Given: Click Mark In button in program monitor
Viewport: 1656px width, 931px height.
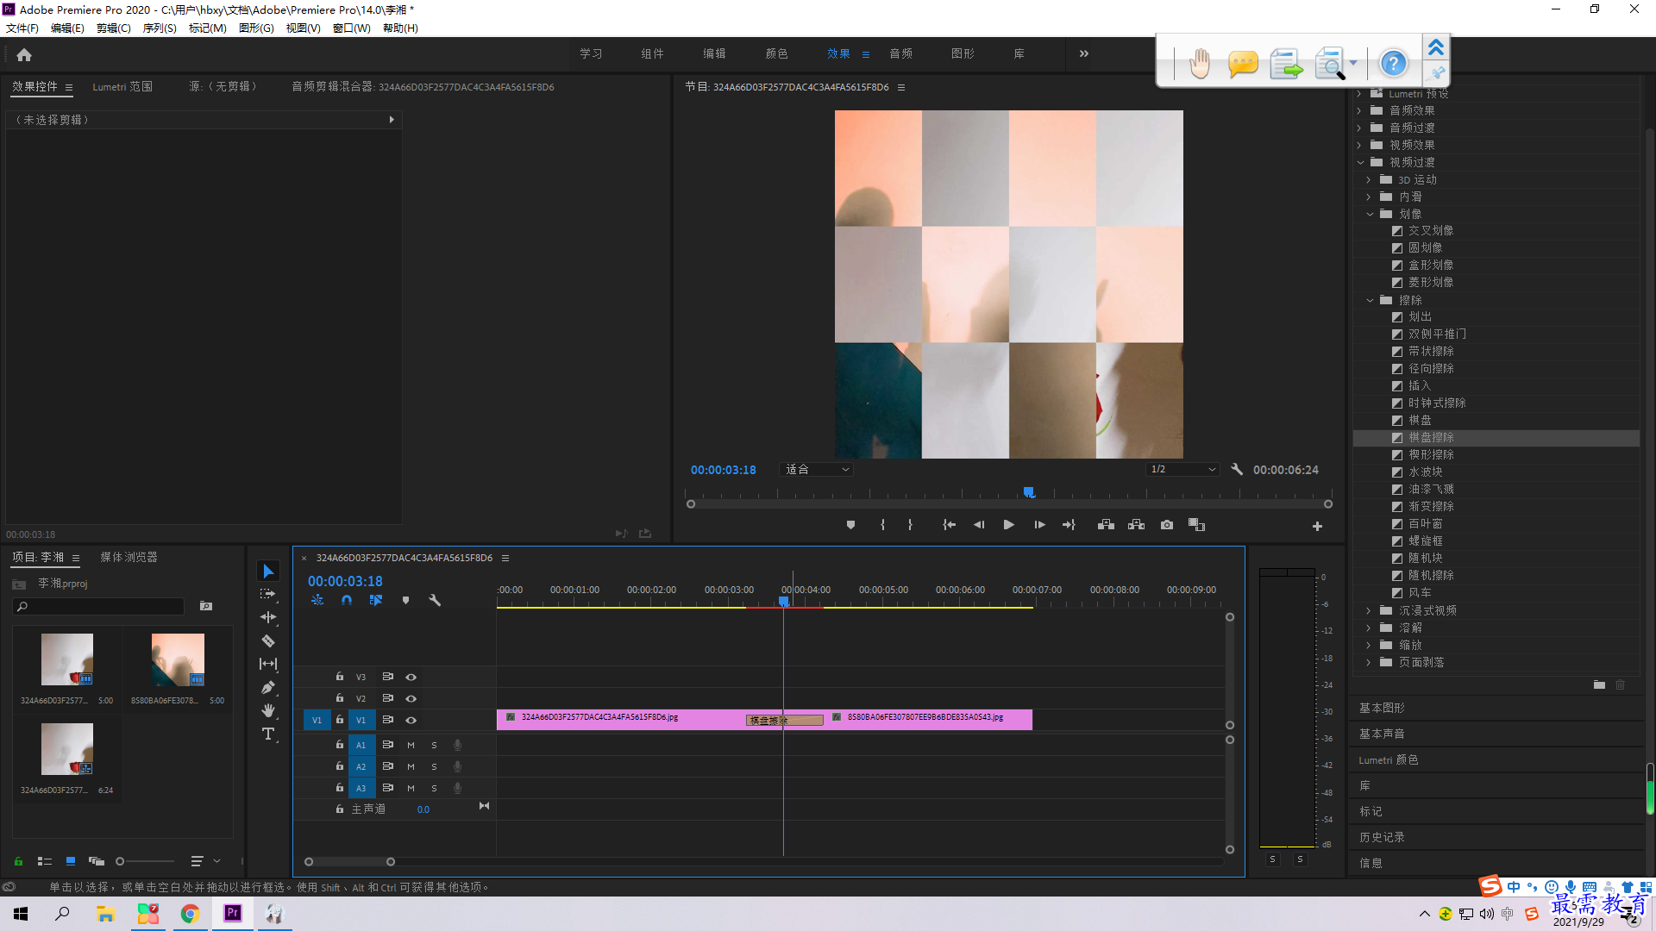Looking at the screenshot, I should click(x=882, y=525).
